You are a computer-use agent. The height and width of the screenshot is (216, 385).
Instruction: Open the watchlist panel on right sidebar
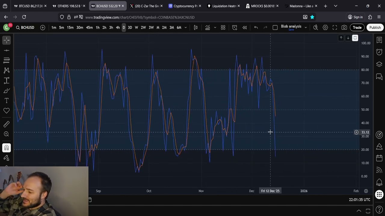pos(379,40)
